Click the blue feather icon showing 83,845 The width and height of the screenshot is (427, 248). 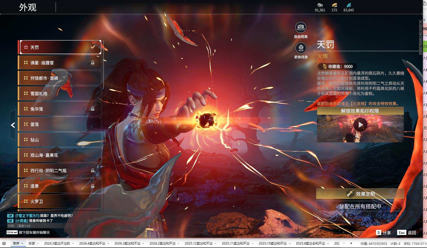[x=349, y=5]
